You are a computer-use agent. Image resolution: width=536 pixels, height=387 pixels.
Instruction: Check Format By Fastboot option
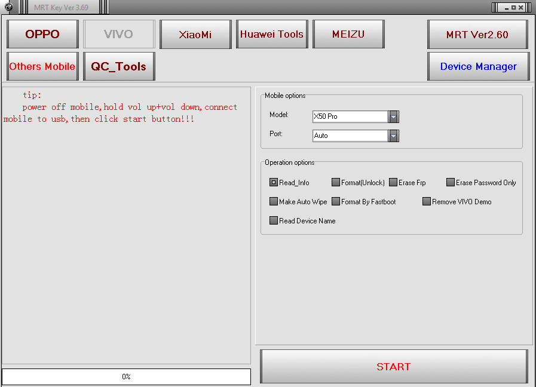[x=336, y=201]
